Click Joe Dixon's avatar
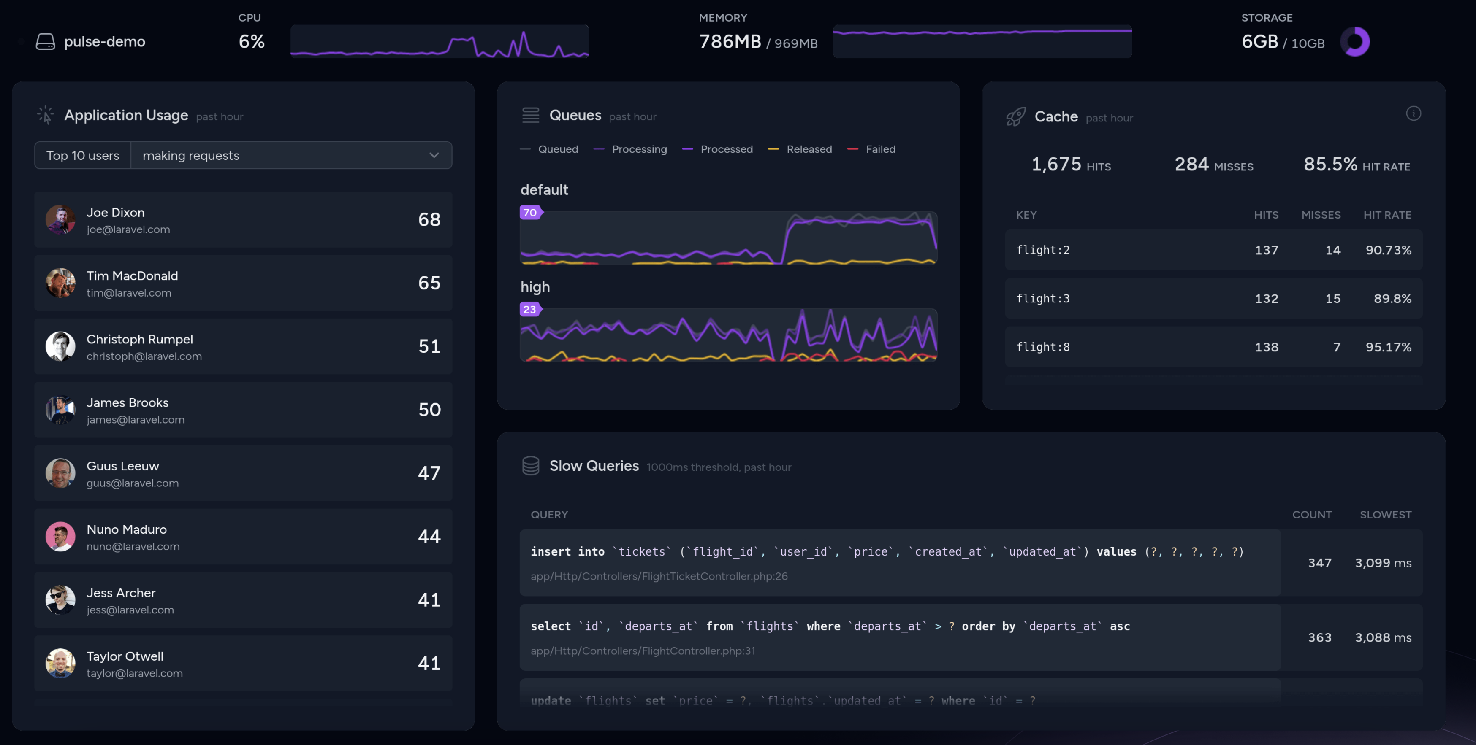Image resolution: width=1476 pixels, height=745 pixels. point(60,219)
